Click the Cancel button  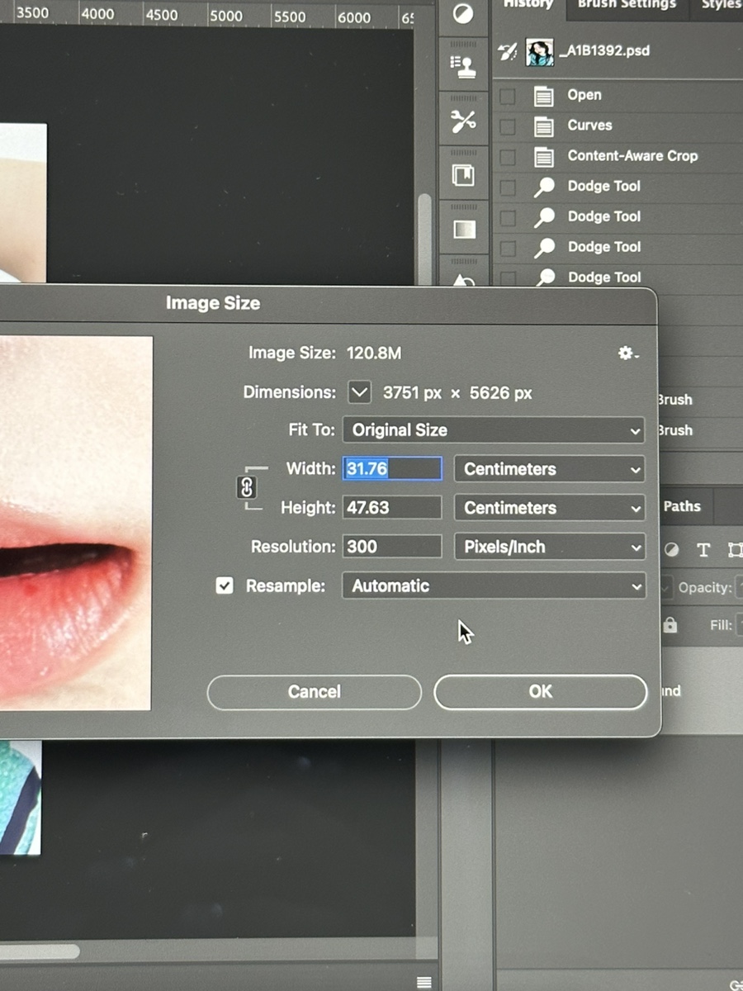point(314,692)
